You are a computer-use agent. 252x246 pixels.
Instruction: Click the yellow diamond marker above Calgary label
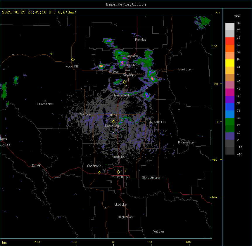point(118,172)
